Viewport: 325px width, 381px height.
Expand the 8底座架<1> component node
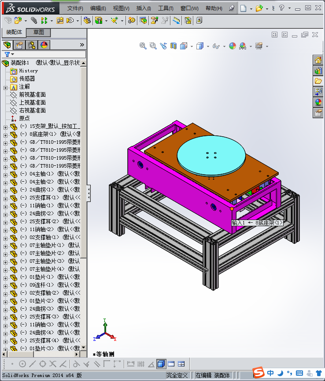click(x=6, y=135)
